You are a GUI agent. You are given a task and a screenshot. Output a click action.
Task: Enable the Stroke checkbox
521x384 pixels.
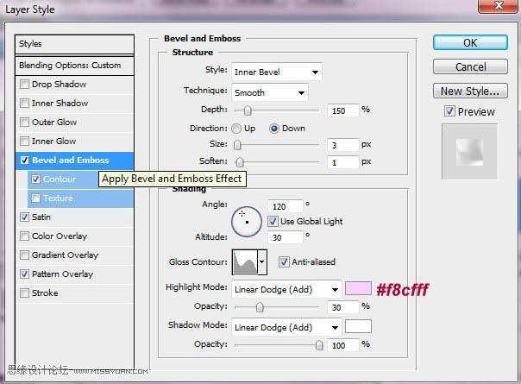coord(24,293)
